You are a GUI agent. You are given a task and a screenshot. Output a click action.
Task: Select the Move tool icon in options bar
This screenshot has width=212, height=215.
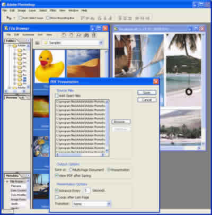8,18
